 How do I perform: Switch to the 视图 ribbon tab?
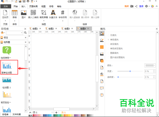coord(43,6)
